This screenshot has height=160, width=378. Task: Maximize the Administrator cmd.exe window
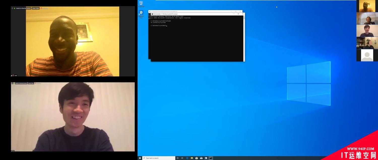coord(238,14)
